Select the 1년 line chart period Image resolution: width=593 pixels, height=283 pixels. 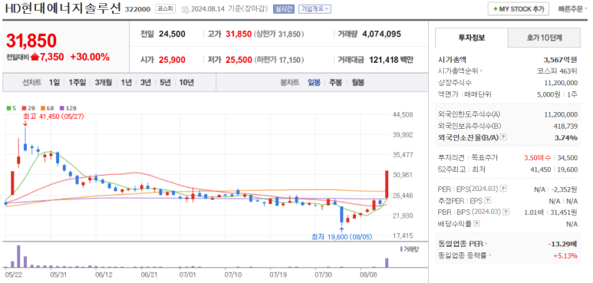coord(127,82)
